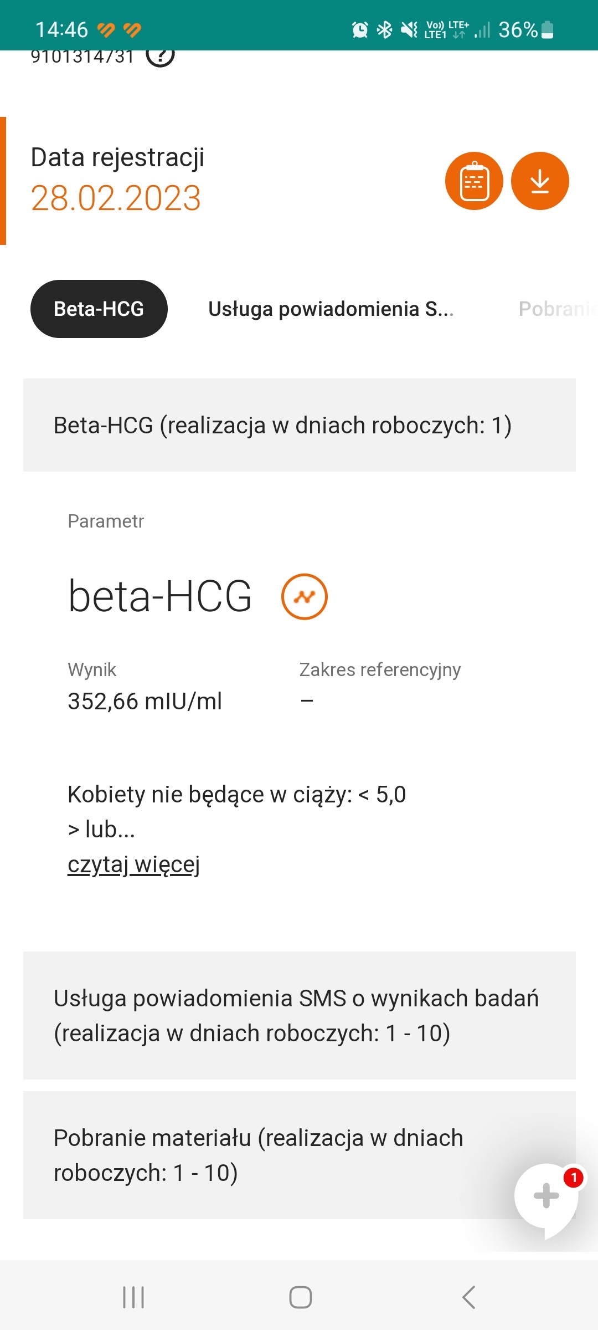The width and height of the screenshot is (598, 1330).
Task: Open the floating plus chat bubble
Action: coord(545,1196)
